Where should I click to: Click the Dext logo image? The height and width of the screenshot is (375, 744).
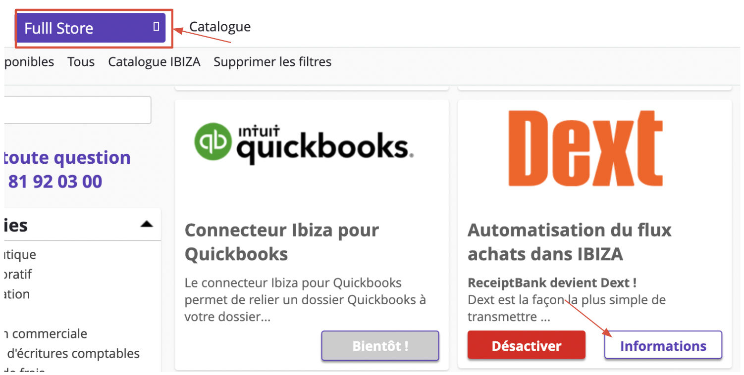585,148
